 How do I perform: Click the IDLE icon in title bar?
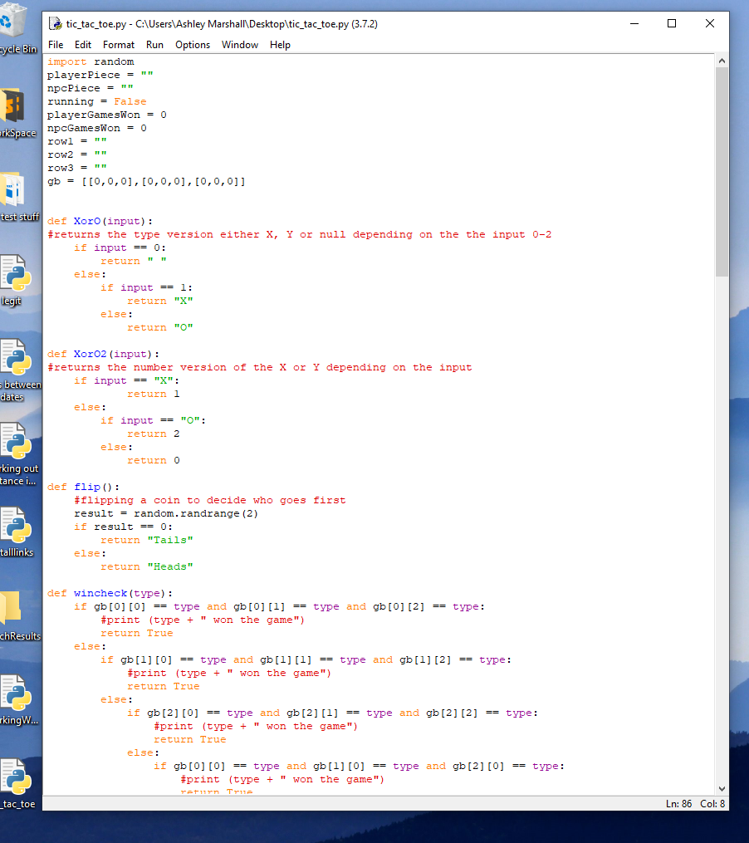tap(56, 24)
